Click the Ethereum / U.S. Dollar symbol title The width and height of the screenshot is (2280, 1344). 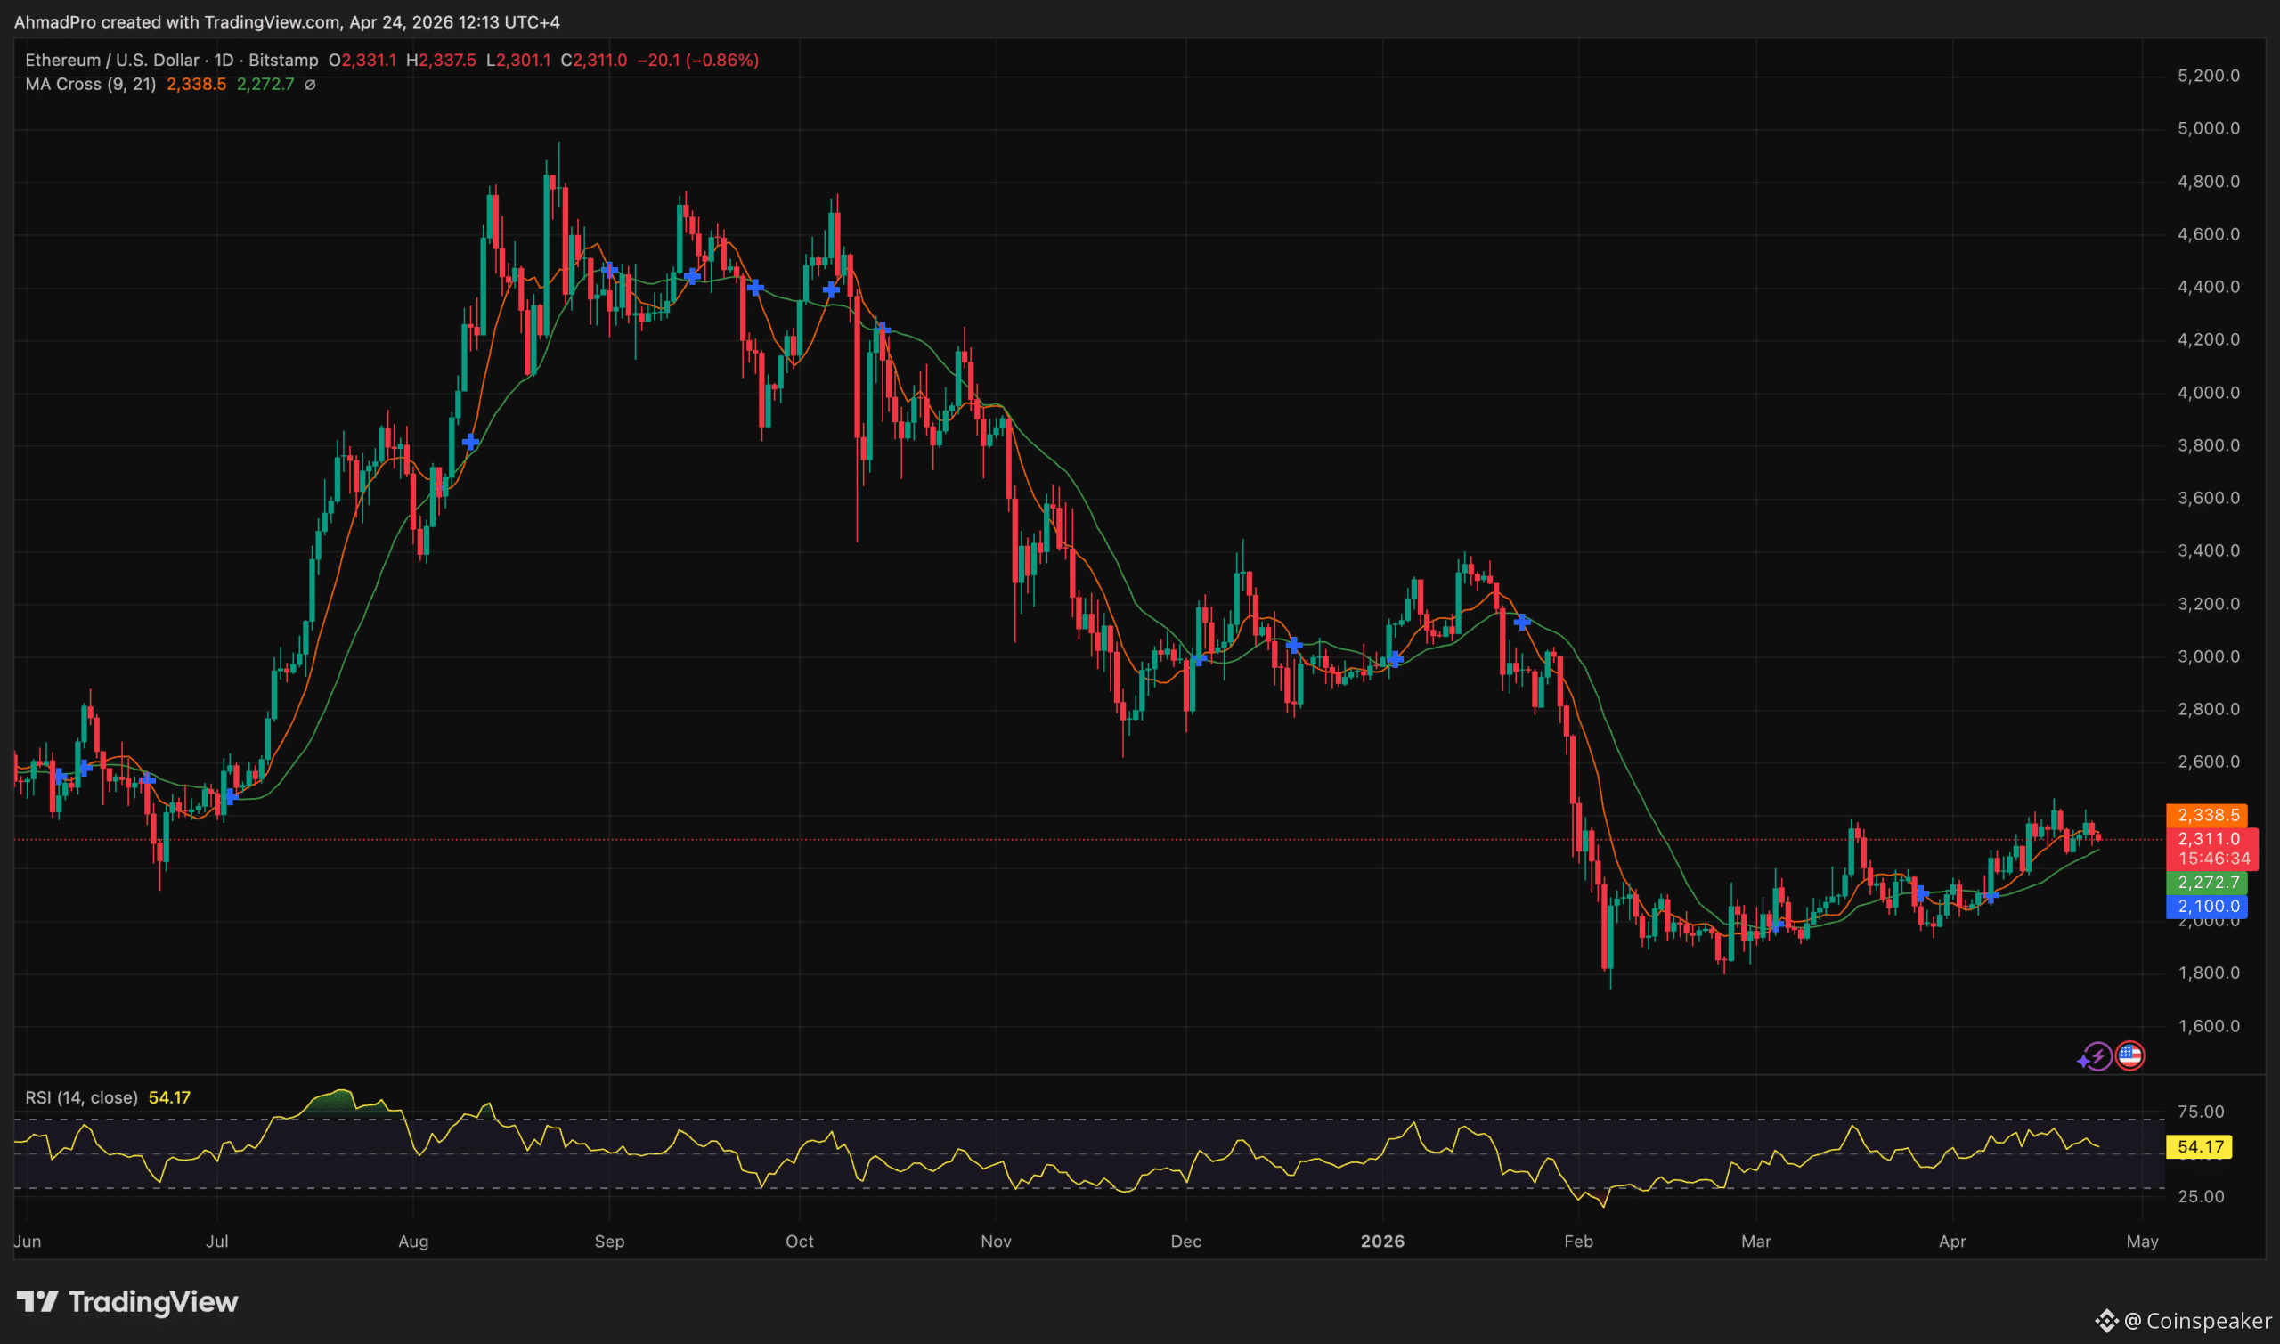coord(111,60)
